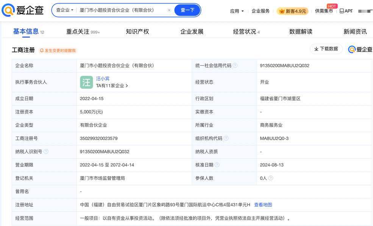Image resolution: width=373 pixels, height=226 pixels.
Task: Click the Aiqicha logo in the header
Action: (x=23, y=10)
